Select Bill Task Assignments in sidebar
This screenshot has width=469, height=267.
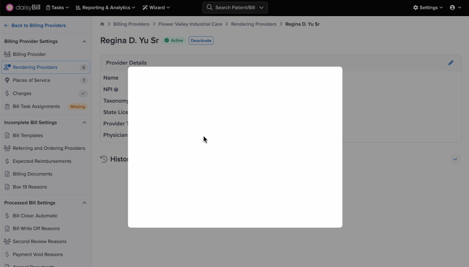coord(36,106)
